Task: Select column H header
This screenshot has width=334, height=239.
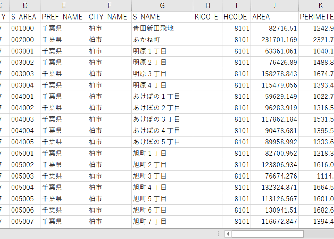Action: coord(208,5)
